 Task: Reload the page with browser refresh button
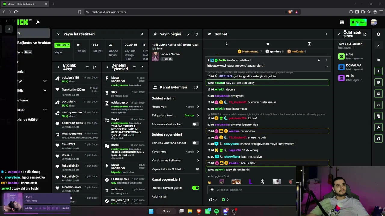(16, 12)
